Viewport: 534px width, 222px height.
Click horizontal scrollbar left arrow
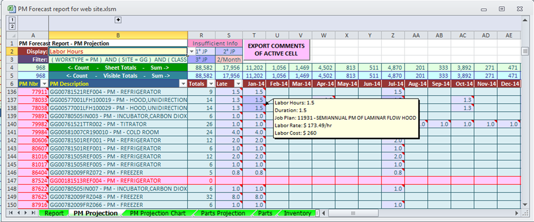coord(324,213)
